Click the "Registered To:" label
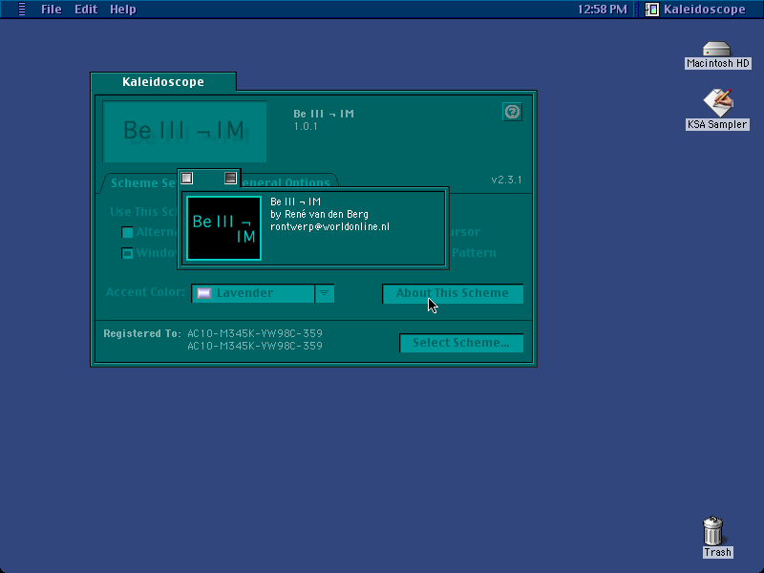The width and height of the screenshot is (764, 573). (x=142, y=333)
